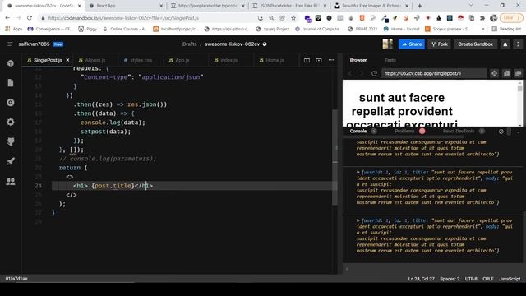Viewport: 526px width, 296px height.
Task: Fork the sandbox
Action: [440, 44]
